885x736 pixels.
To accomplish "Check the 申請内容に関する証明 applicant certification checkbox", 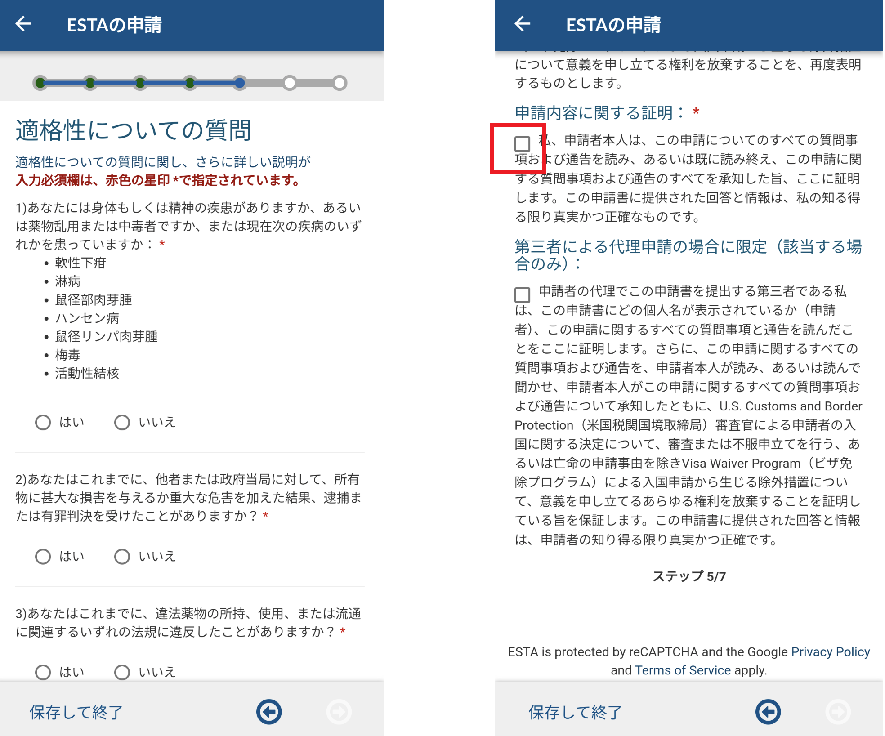I will coord(522,144).
